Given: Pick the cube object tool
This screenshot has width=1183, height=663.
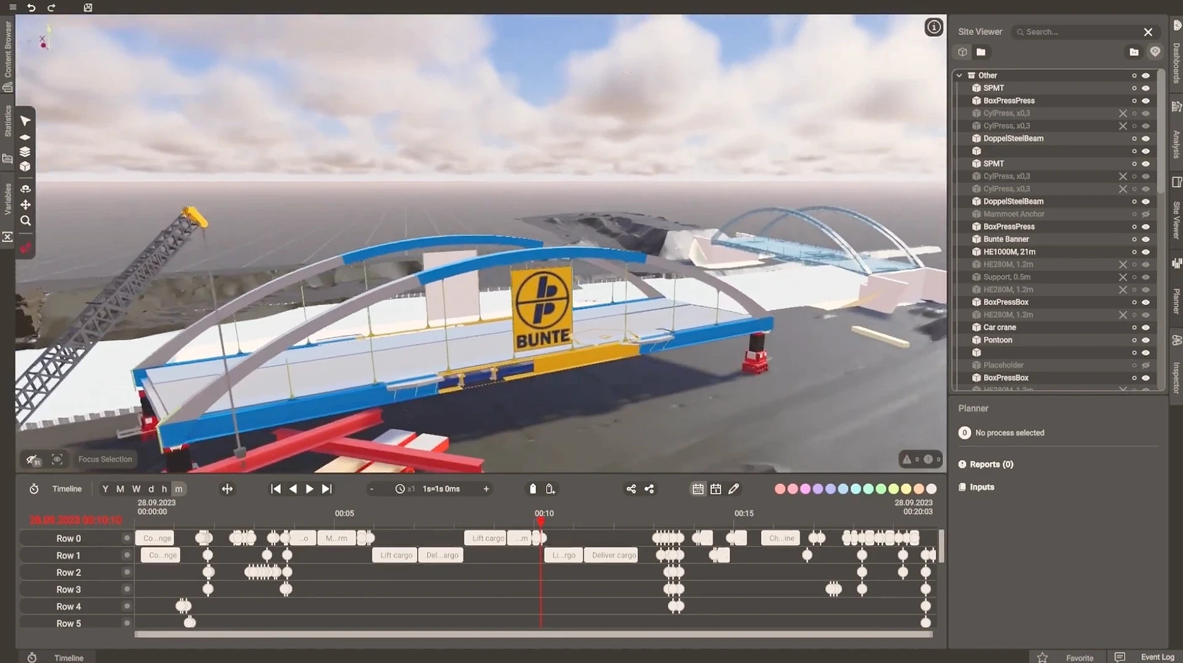Looking at the screenshot, I should [25, 167].
